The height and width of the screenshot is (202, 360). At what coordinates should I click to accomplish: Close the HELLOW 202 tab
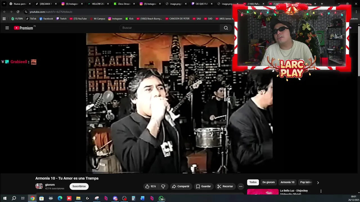click(108, 4)
